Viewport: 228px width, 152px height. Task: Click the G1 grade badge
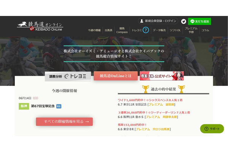pyautogui.click(x=59, y=106)
